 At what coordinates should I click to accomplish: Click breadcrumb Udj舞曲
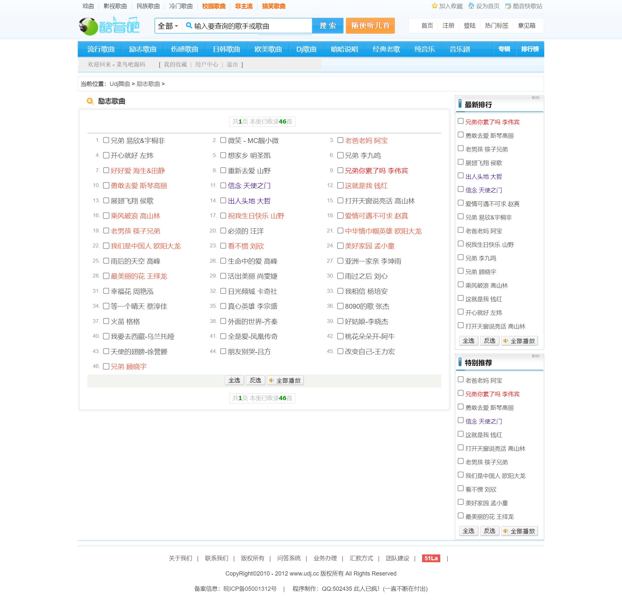(x=120, y=84)
